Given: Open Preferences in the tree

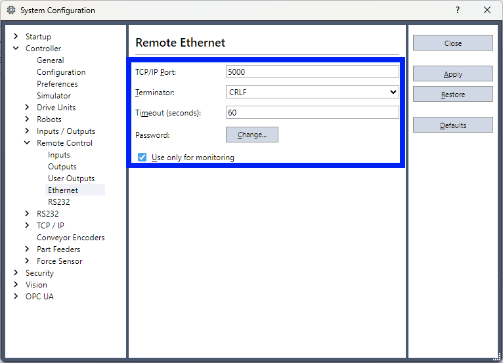Looking at the screenshot, I should [57, 84].
